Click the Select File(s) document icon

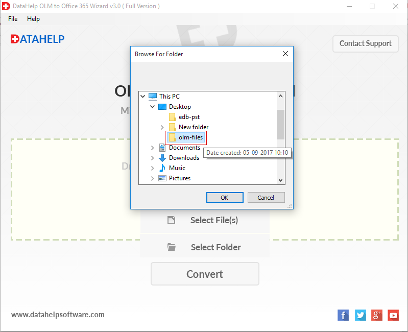click(171, 220)
